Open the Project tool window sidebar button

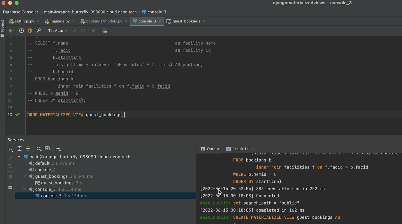(3, 28)
